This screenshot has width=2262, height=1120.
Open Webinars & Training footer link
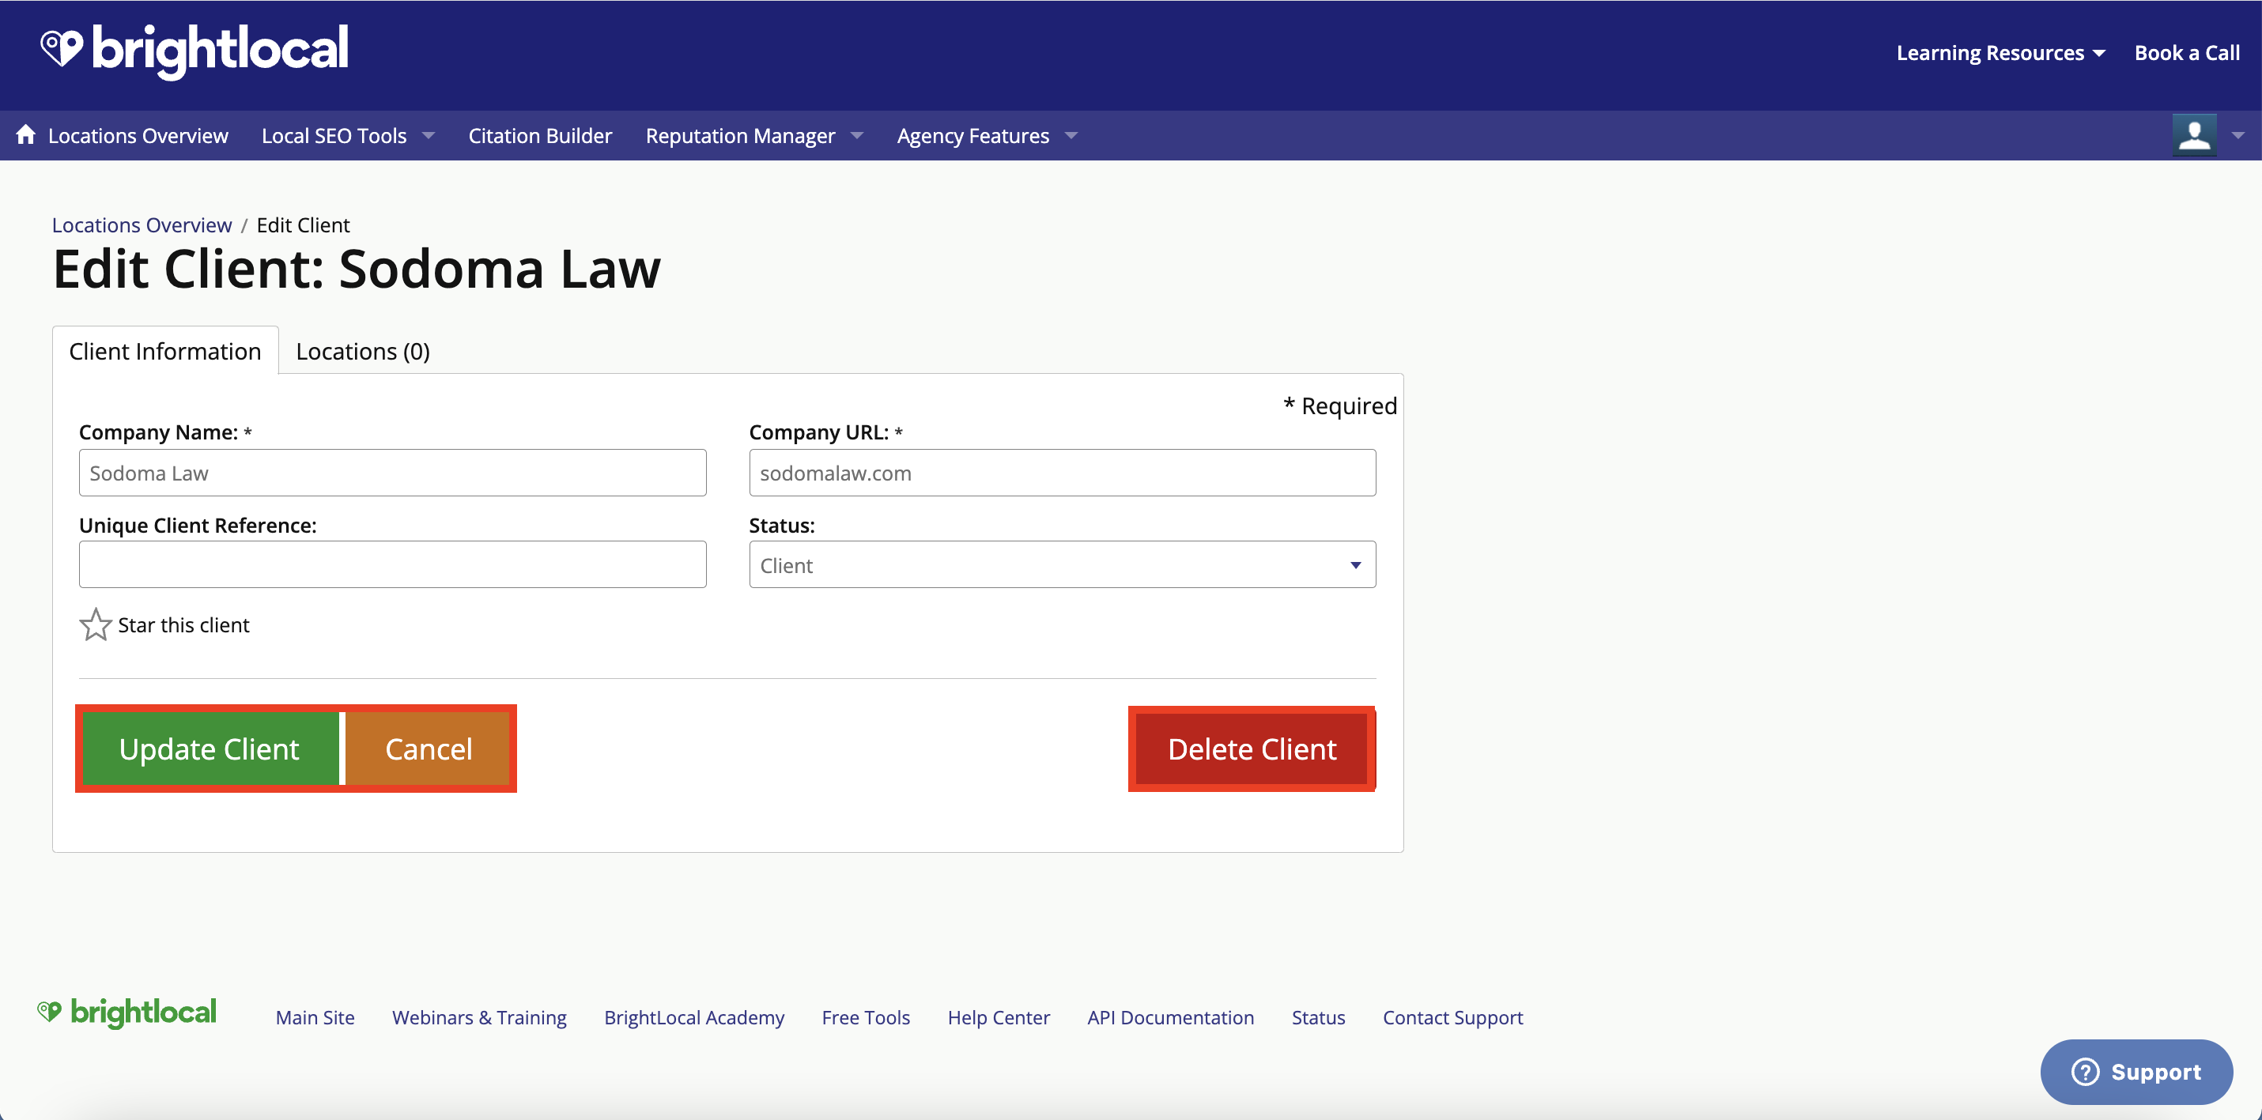(x=479, y=1017)
